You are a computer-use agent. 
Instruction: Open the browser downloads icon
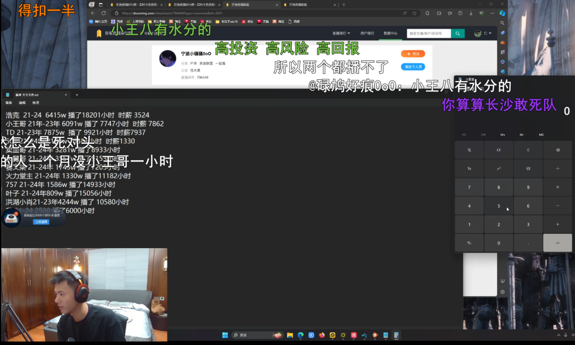click(x=471, y=13)
